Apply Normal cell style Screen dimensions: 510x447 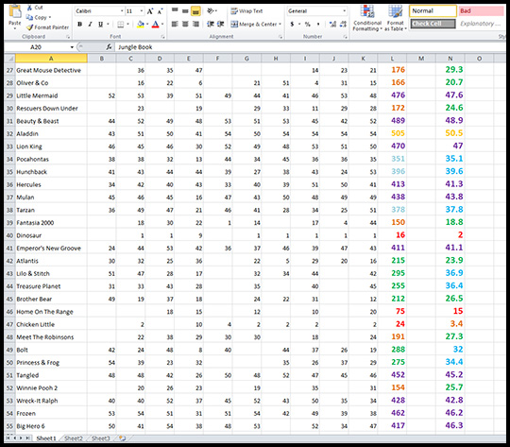point(433,11)
